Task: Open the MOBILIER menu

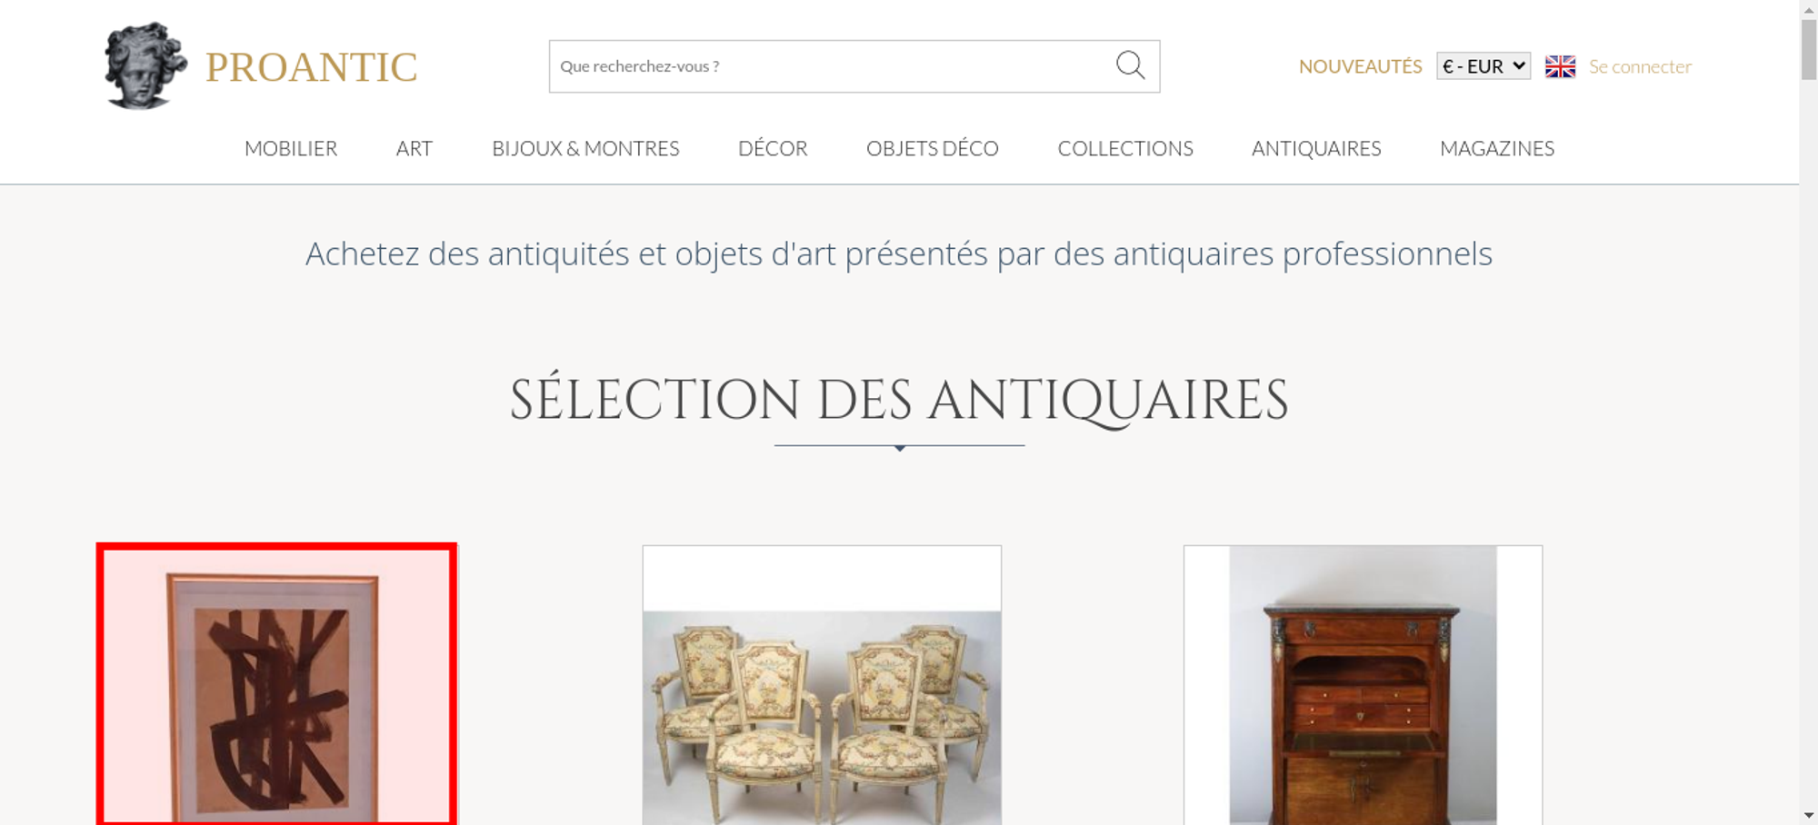Action: [x=291, y=148]
